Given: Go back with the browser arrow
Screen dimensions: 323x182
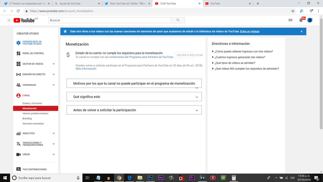Looking at the screenshot, I should 5,11.
